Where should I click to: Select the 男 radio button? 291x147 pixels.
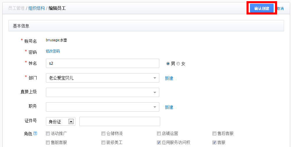[168, 64]
